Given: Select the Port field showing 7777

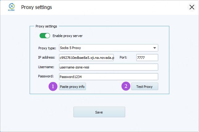Looking at the screenshot, I should [x=147, y=58].
